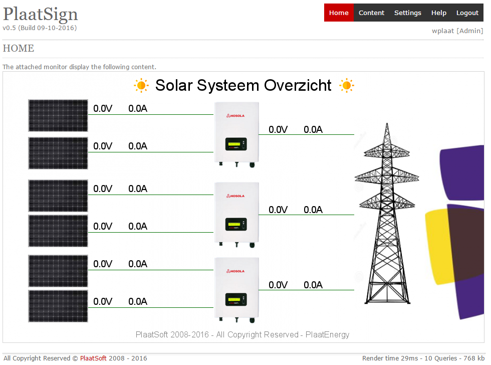
Task: Click first solar panel's 0.0V reading
Action: pos(103,108)
